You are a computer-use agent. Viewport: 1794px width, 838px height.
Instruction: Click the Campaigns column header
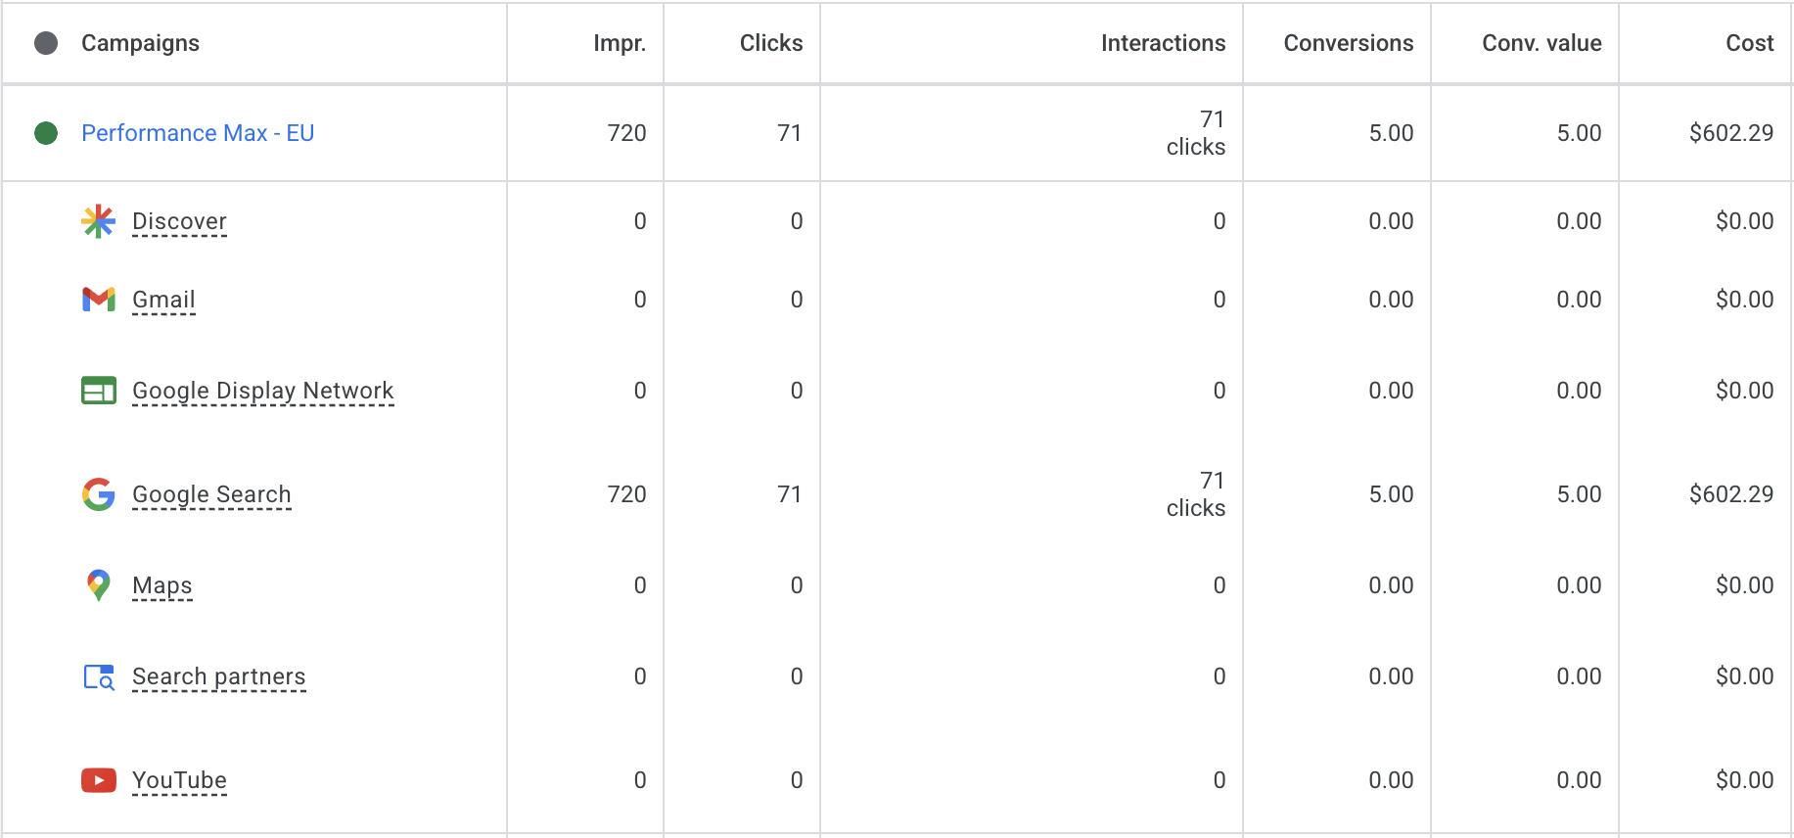click(140, 43)
